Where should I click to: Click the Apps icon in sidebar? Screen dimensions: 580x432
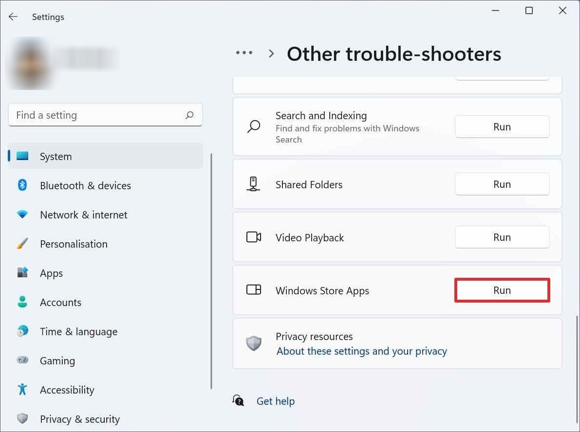22,273
